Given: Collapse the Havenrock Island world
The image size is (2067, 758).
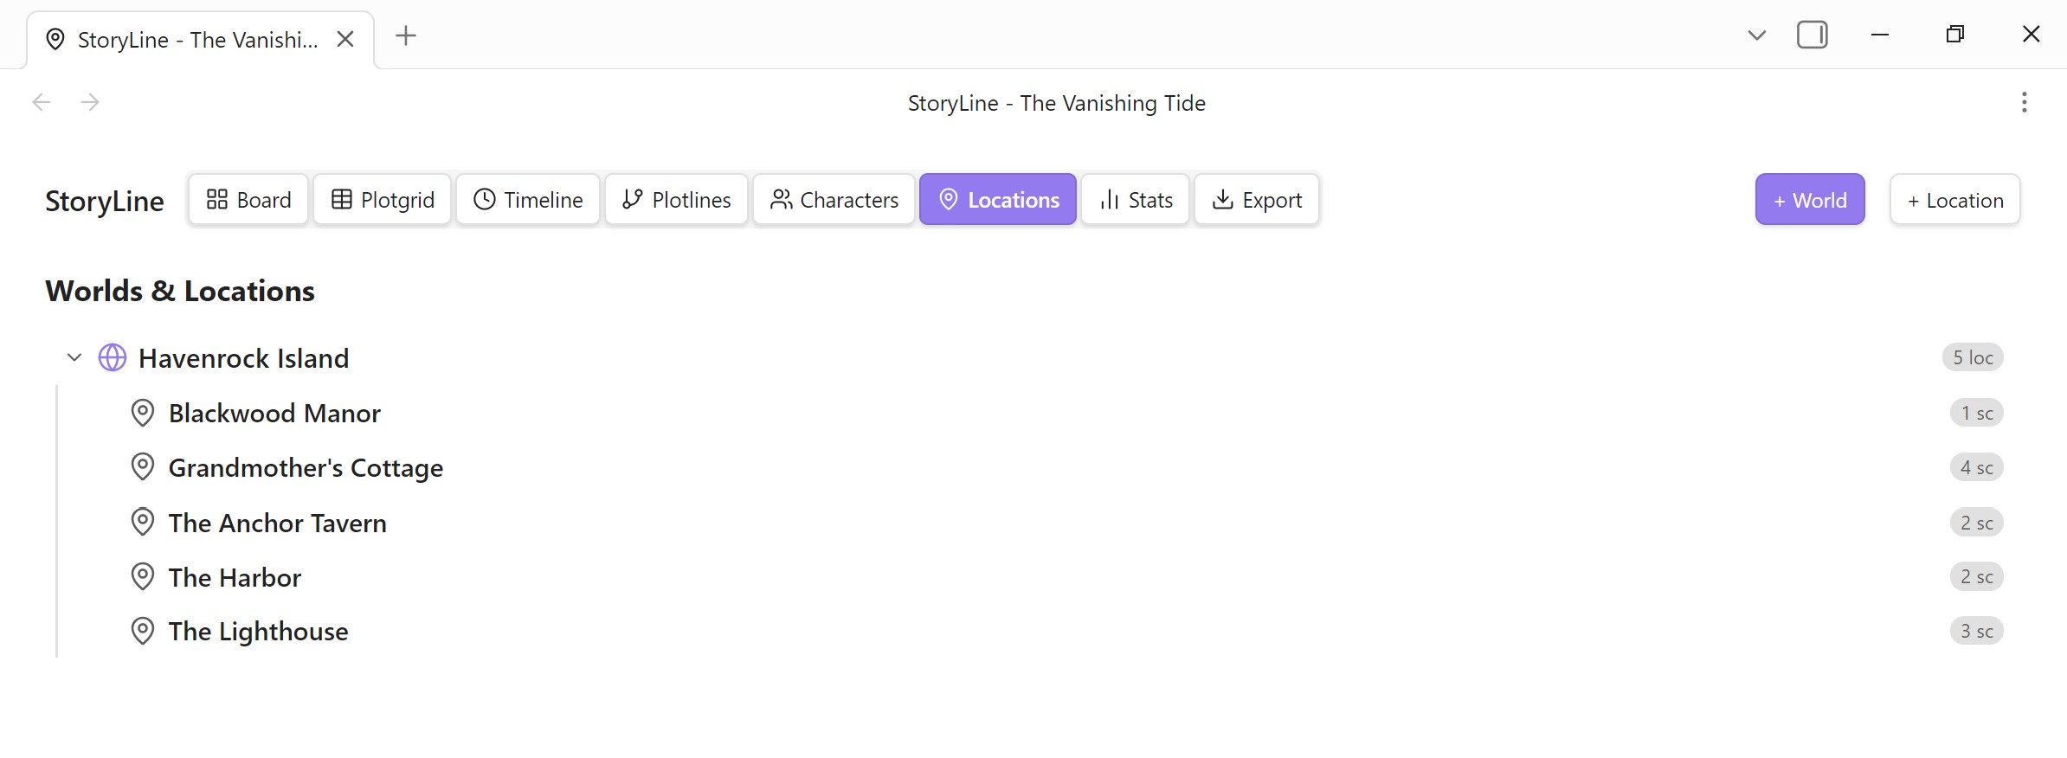Looking at the screenshot, I should [x=74, y=357].
